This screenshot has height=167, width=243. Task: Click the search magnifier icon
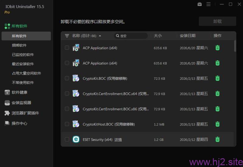pos(118,36)
